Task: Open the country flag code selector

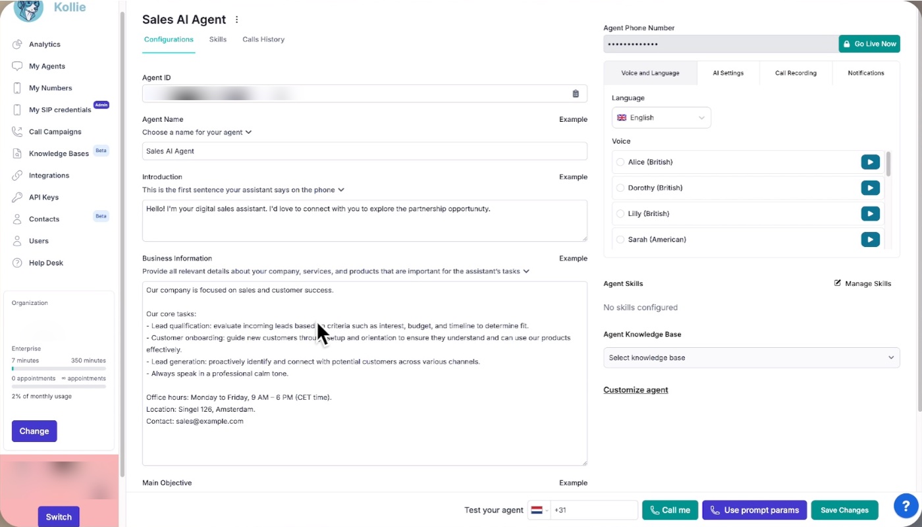Action: (539, 510)
